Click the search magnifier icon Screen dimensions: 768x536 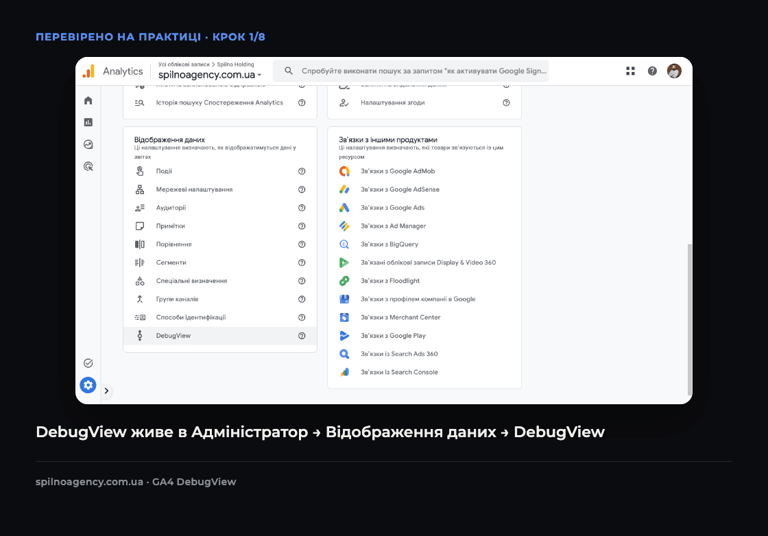289,71
